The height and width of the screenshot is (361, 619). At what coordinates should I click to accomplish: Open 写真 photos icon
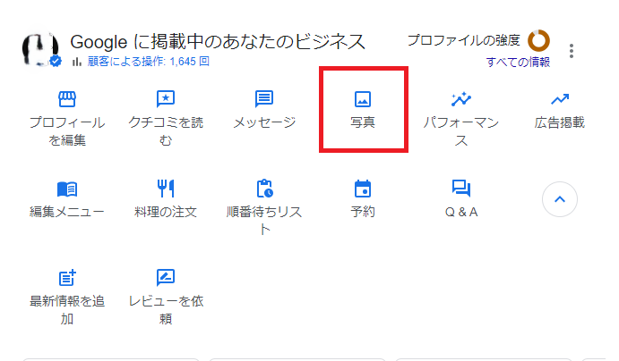[x=363, y=99]
